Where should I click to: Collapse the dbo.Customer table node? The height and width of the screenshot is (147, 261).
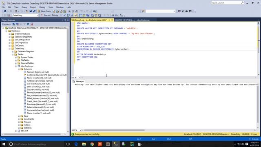[x=15, y=66]
